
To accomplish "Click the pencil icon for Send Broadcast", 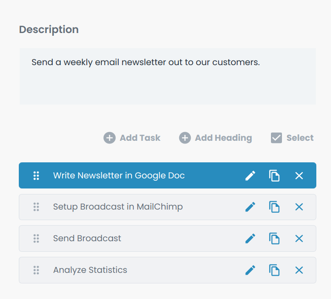I will (250, 238).
